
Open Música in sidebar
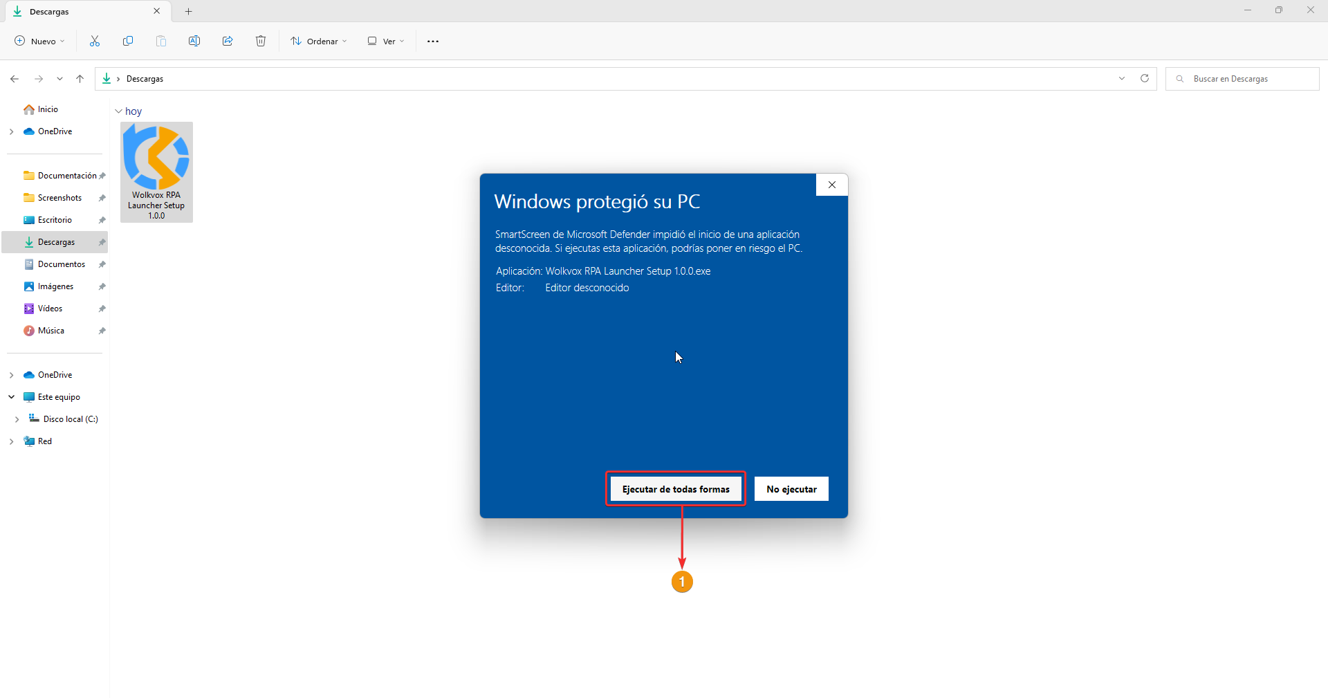51,331
